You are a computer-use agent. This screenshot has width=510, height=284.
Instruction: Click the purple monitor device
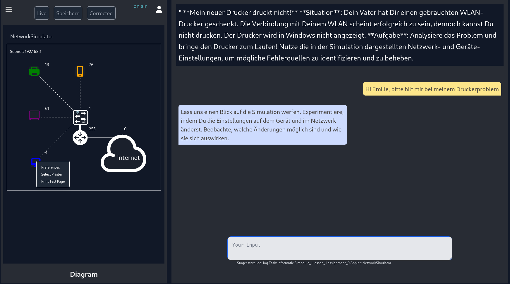point(34,115)
